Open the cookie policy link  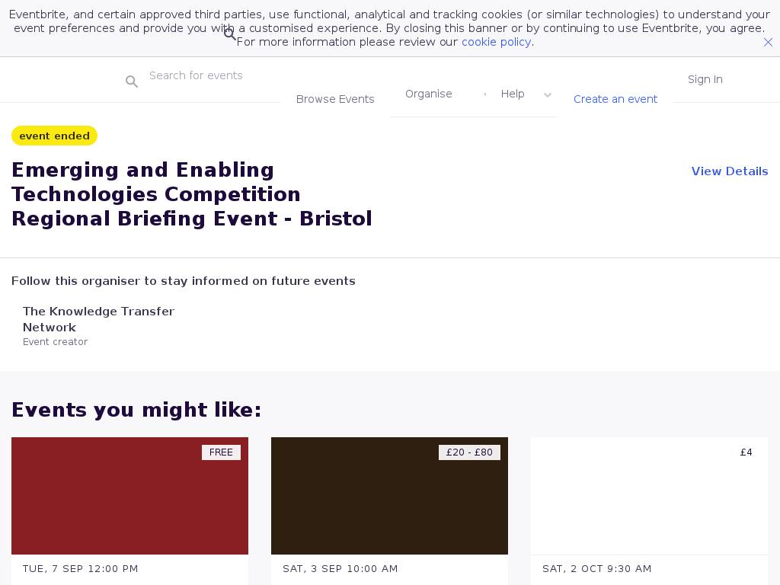[x=496, y=42]
